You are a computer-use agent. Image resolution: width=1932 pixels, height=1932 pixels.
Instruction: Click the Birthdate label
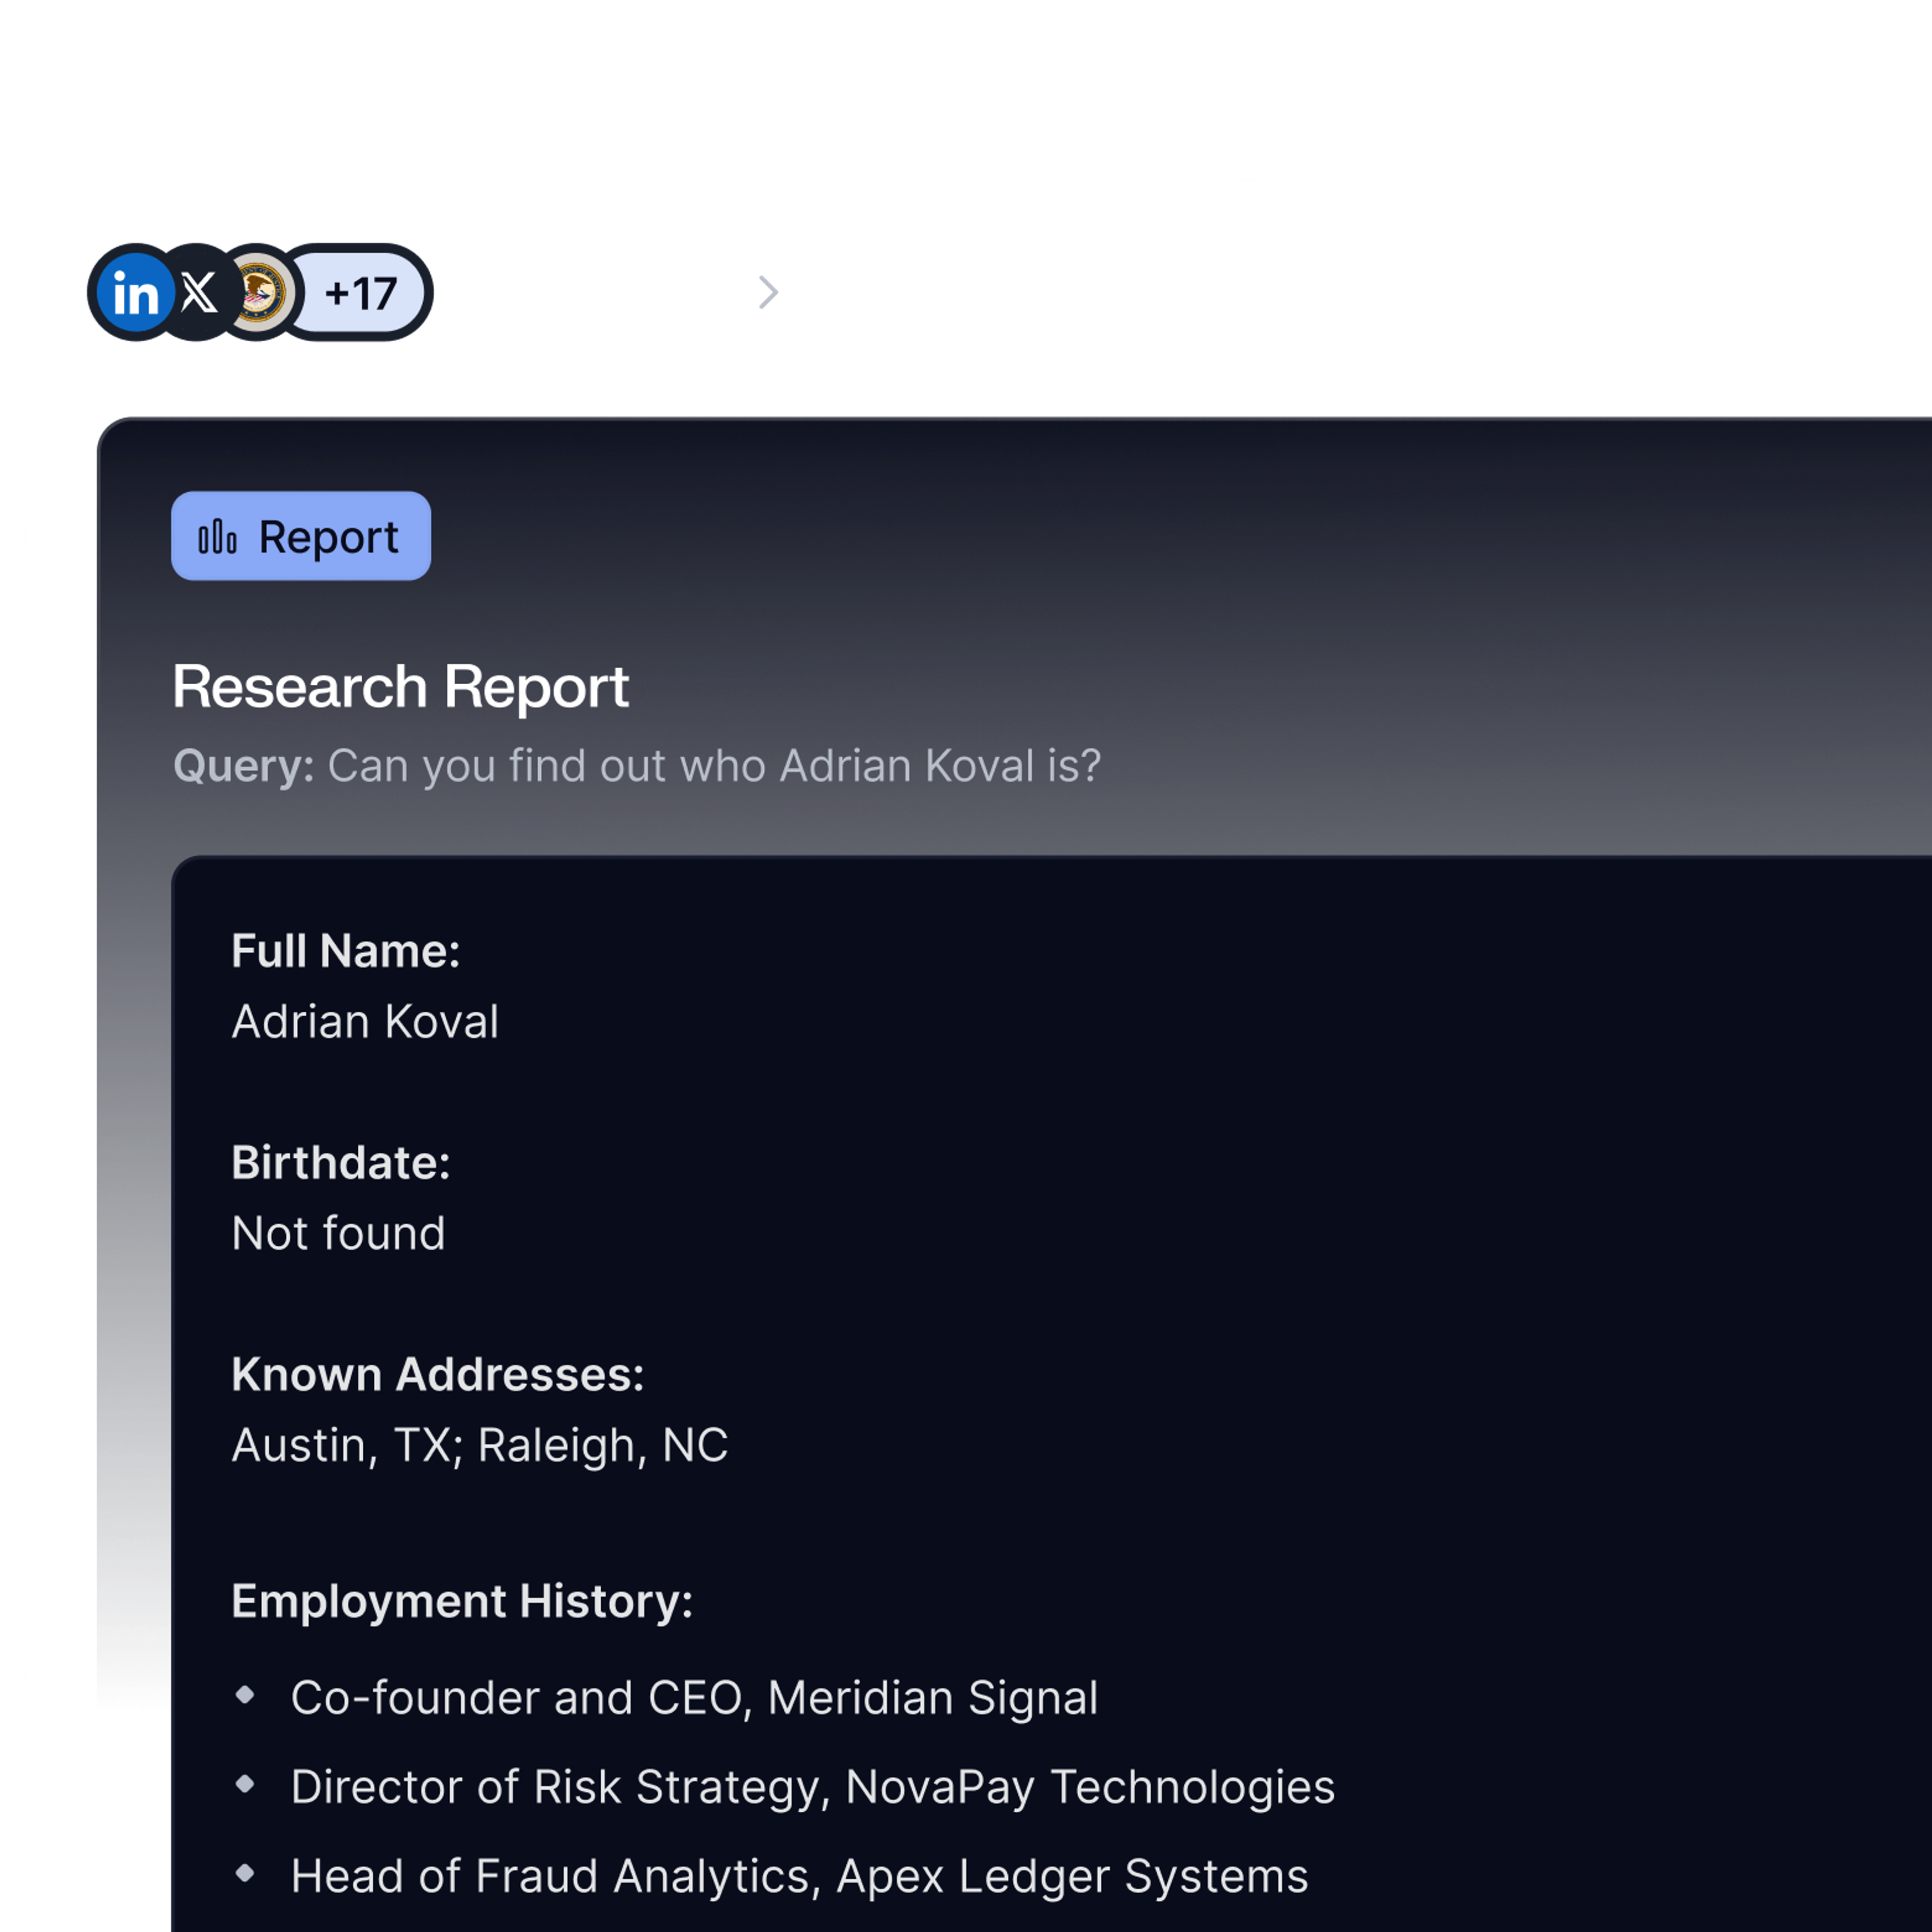click(x=341, y=1163)
